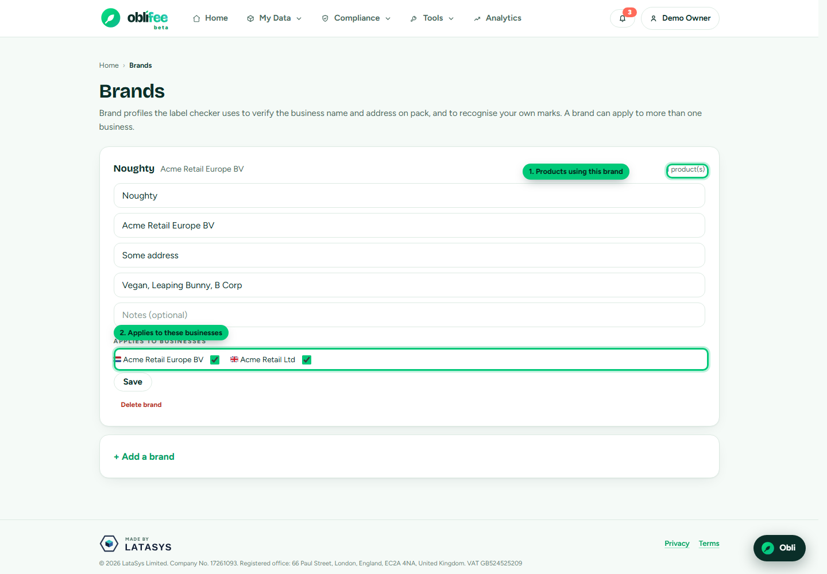This screenshot has height=574, width=827.
Task: Click the LataSys logo in the footer
Action: point(136,544)
